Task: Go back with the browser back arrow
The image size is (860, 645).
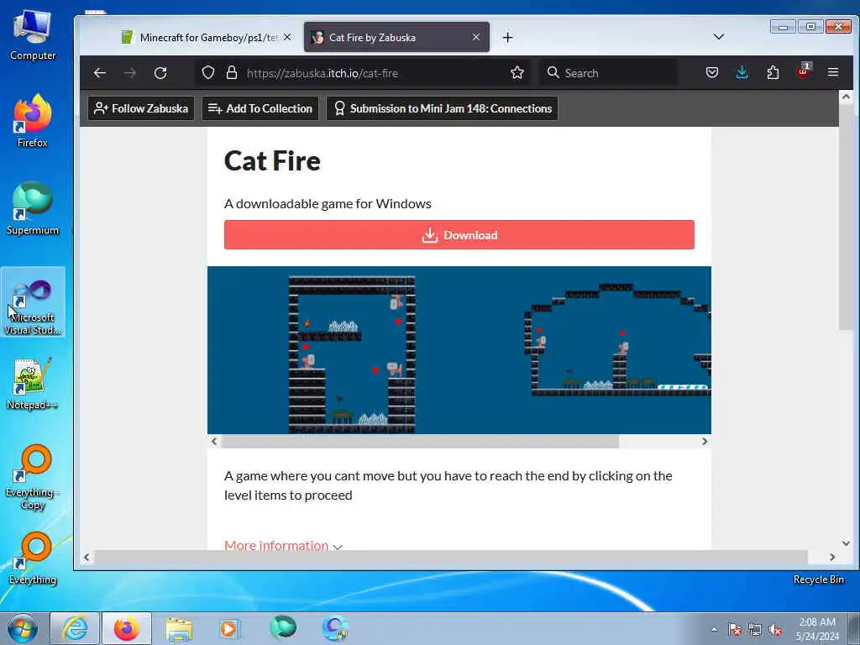Action: click(x=100, y=73)
